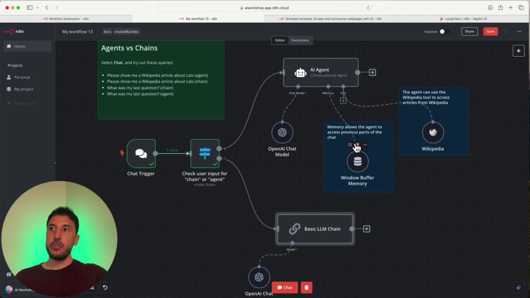This screenshot has height=298, width=530.
Task: Switch to Workflow Automation browser tab
Action: point(66,19)
